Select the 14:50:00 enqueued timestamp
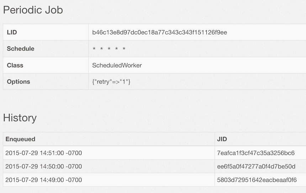The image size is (306, 193). 43,166
